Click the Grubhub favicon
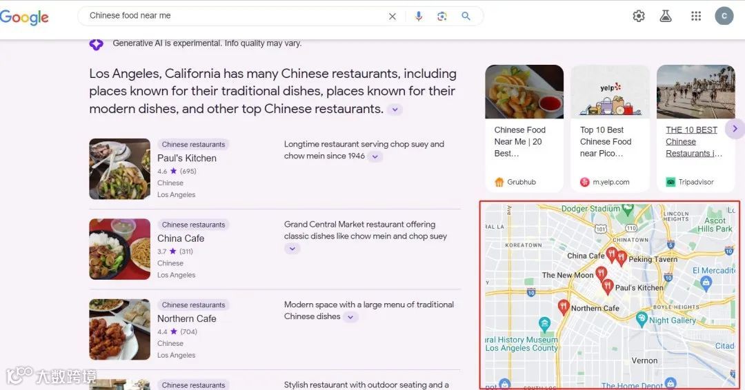745x390 pixels. click(499, 182)
